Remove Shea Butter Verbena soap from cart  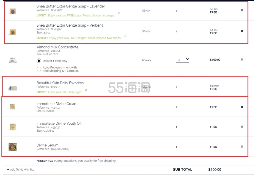coord(242,31)
